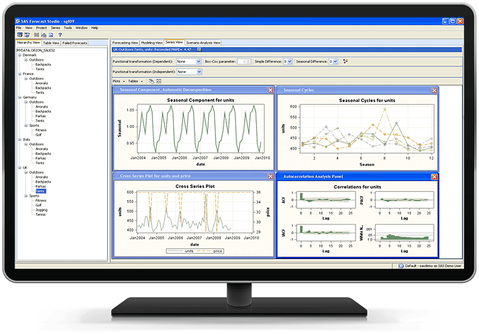Screen dimensions: 479x334
Task: Select Jogging under UK Sports
Action: [41, 210]
